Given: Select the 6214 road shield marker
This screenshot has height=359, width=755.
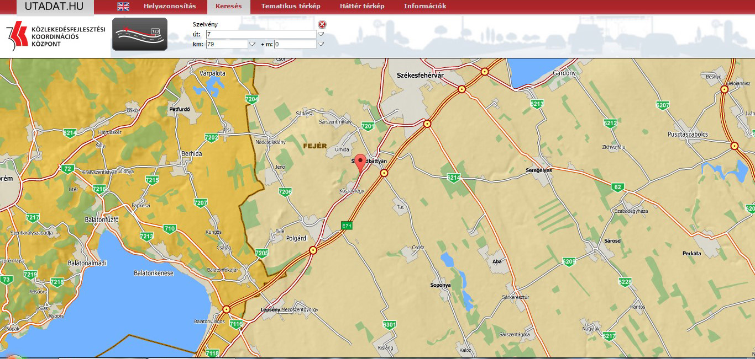Looking at the screenshot, I should [453, 178].
